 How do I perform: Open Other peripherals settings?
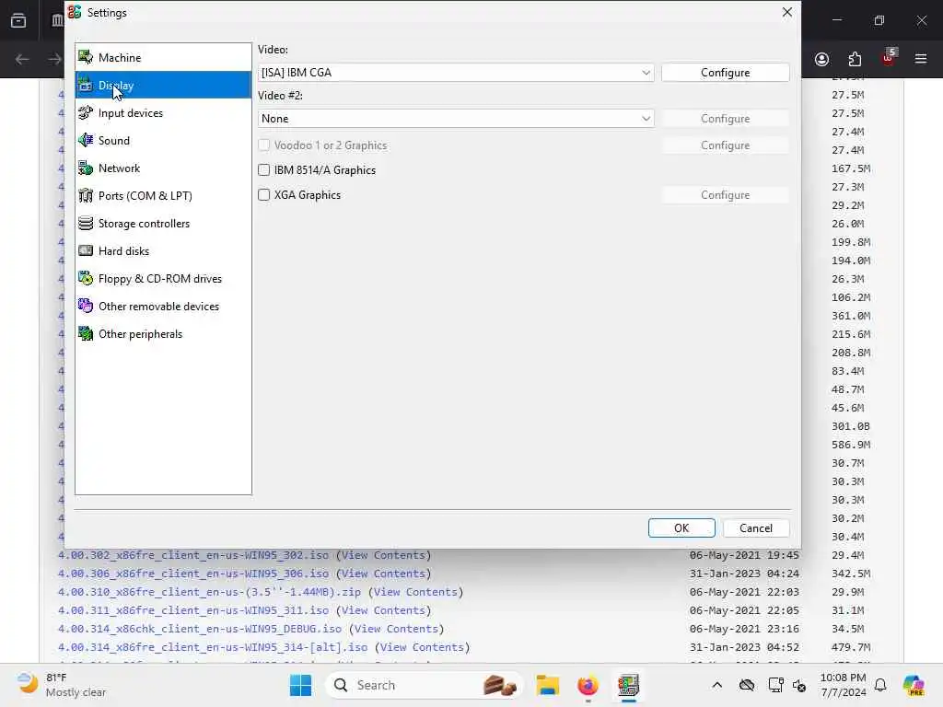[x=163, y=334]
